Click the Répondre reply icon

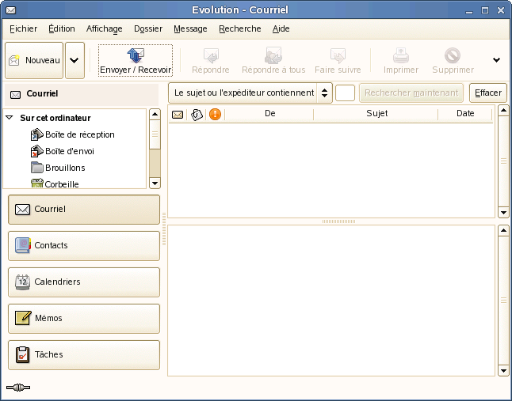[x=211, y=55]
